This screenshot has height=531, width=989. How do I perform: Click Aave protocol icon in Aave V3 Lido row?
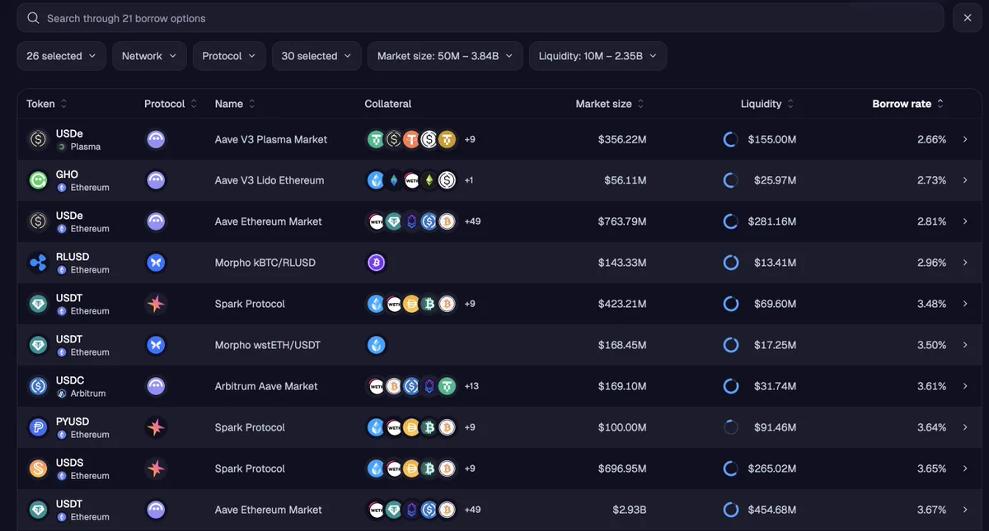(156, 180)
